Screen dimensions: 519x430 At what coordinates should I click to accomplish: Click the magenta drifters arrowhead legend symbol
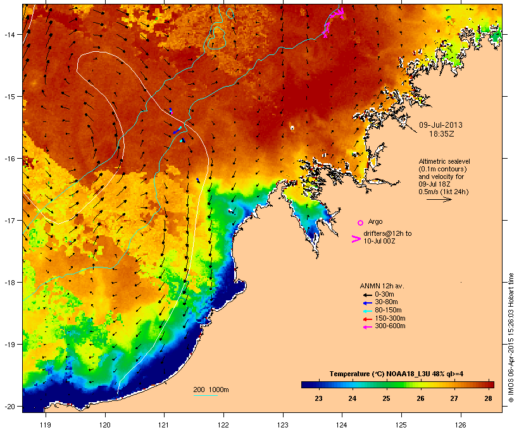point(356,239)
